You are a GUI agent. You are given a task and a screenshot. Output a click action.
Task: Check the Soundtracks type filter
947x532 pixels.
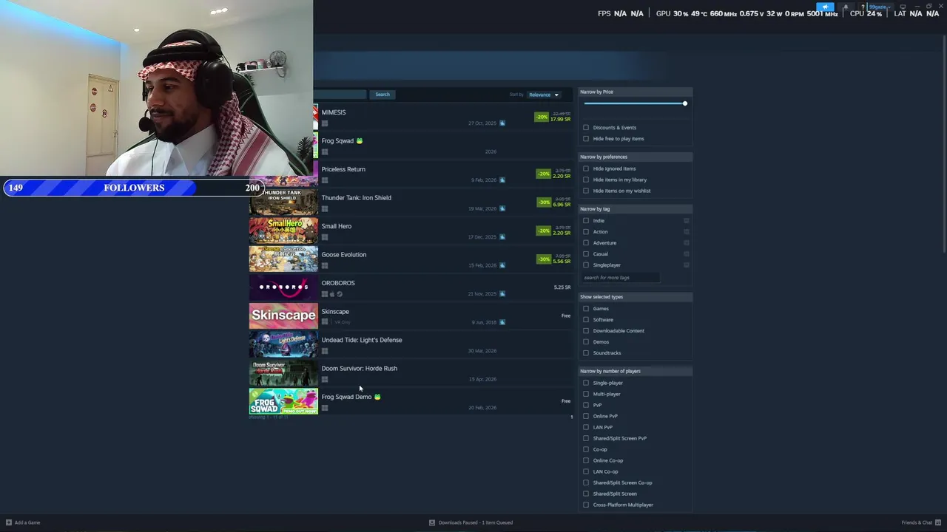[x=586, y=353]
